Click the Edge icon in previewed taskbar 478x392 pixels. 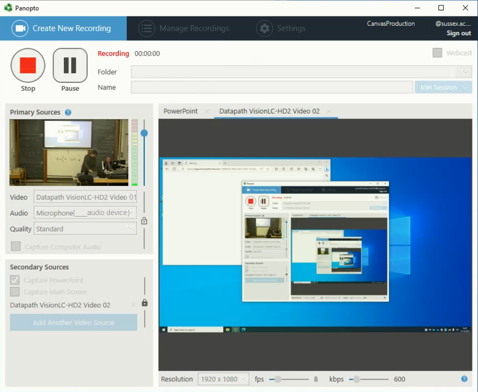click(244, 330)
